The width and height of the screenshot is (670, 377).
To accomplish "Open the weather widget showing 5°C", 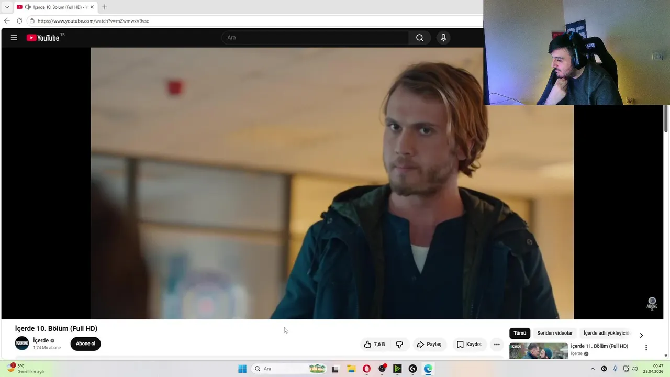I will click(26, 369).
